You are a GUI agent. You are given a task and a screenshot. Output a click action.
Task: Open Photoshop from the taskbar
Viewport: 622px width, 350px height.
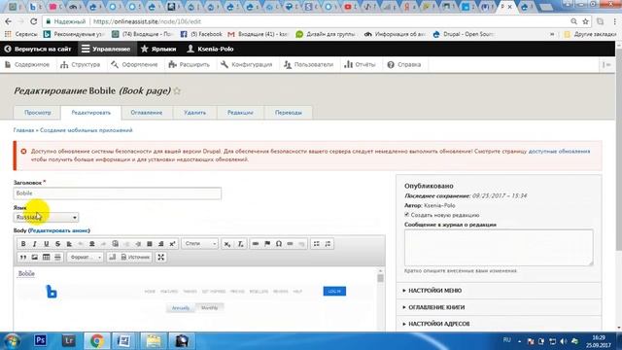[x=40, y=340]
